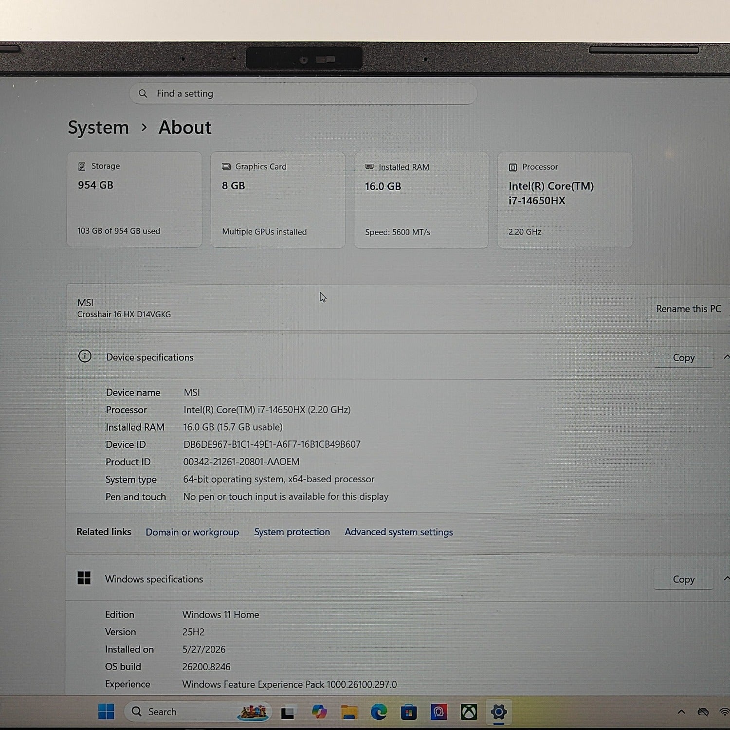Click the processor value Intel(R) Core(TM) i7-14650HX (2.20 GHz)
Screen dimensions: 730x730
[267, 410]
